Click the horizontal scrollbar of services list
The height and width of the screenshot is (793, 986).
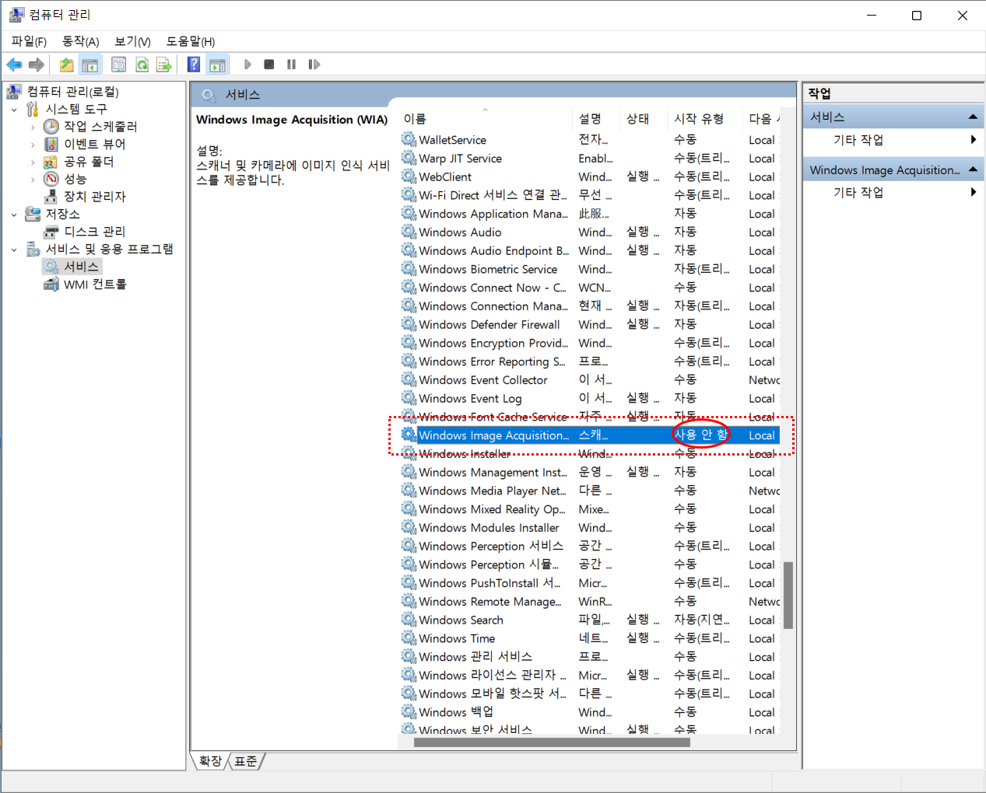click(552, 742)
